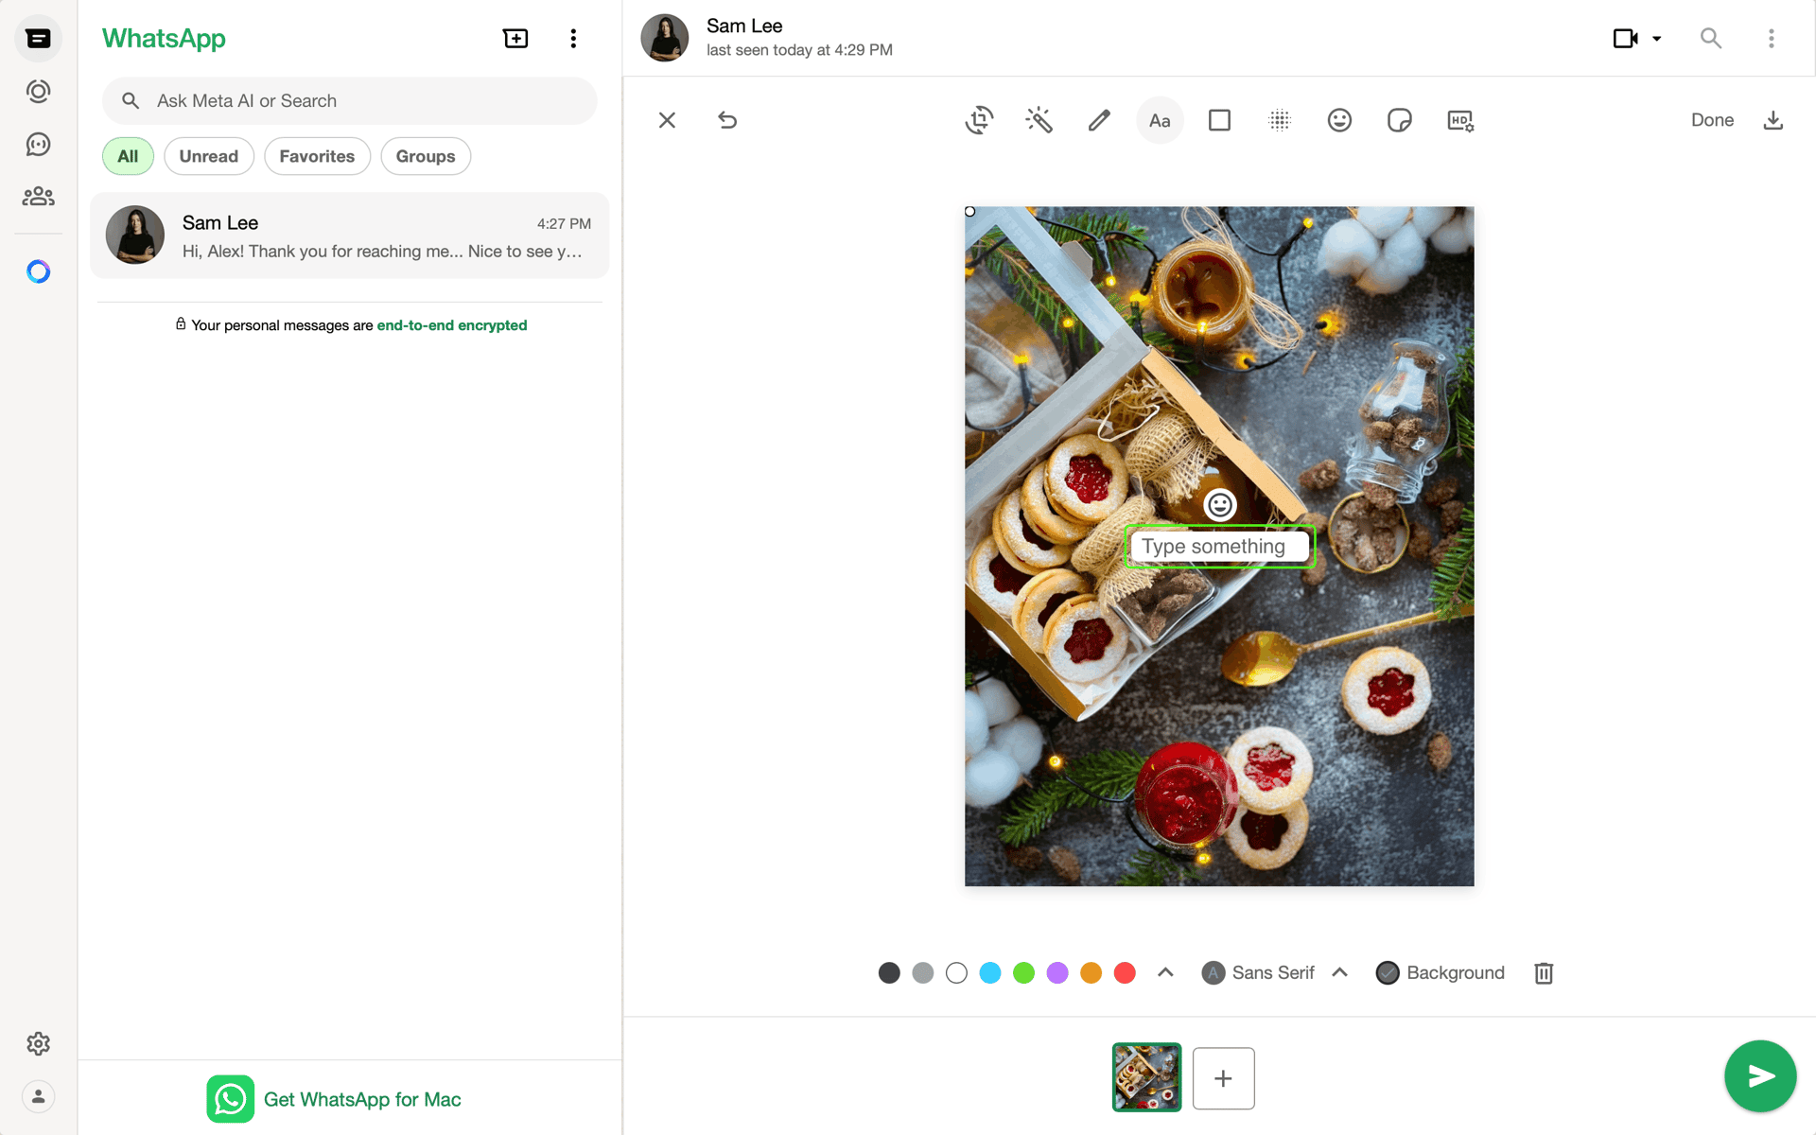Click the emoji icon above the text box
This screenshot has height=1135, width=1816.
[1220, 505]
